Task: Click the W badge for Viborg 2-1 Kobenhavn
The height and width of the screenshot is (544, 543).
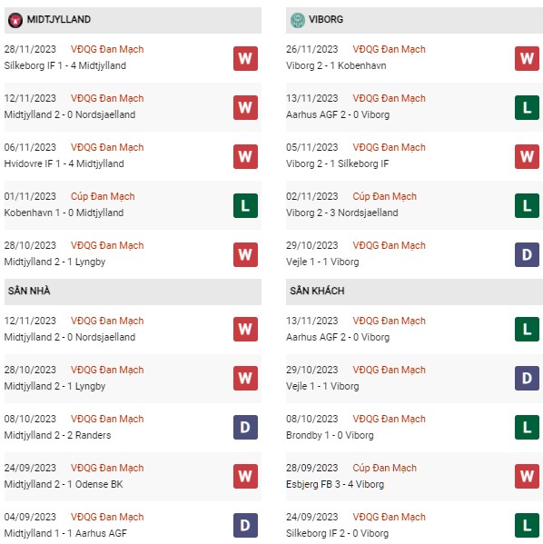Action: point(527,58)
